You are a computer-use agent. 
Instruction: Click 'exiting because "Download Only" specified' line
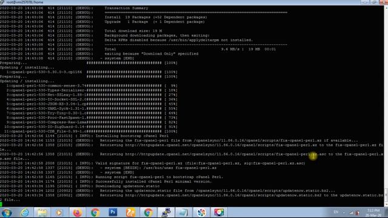[x=151, y=54]
